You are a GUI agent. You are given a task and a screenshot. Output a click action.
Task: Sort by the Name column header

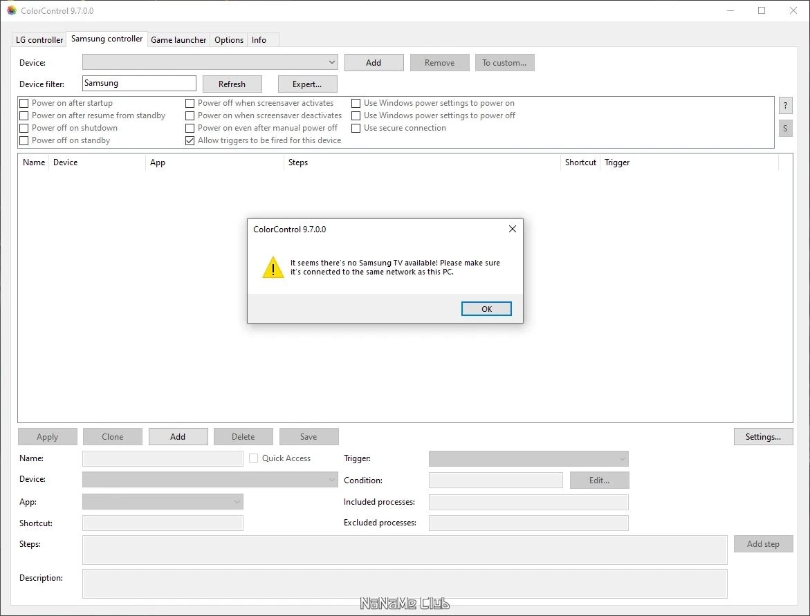point(34,162)
